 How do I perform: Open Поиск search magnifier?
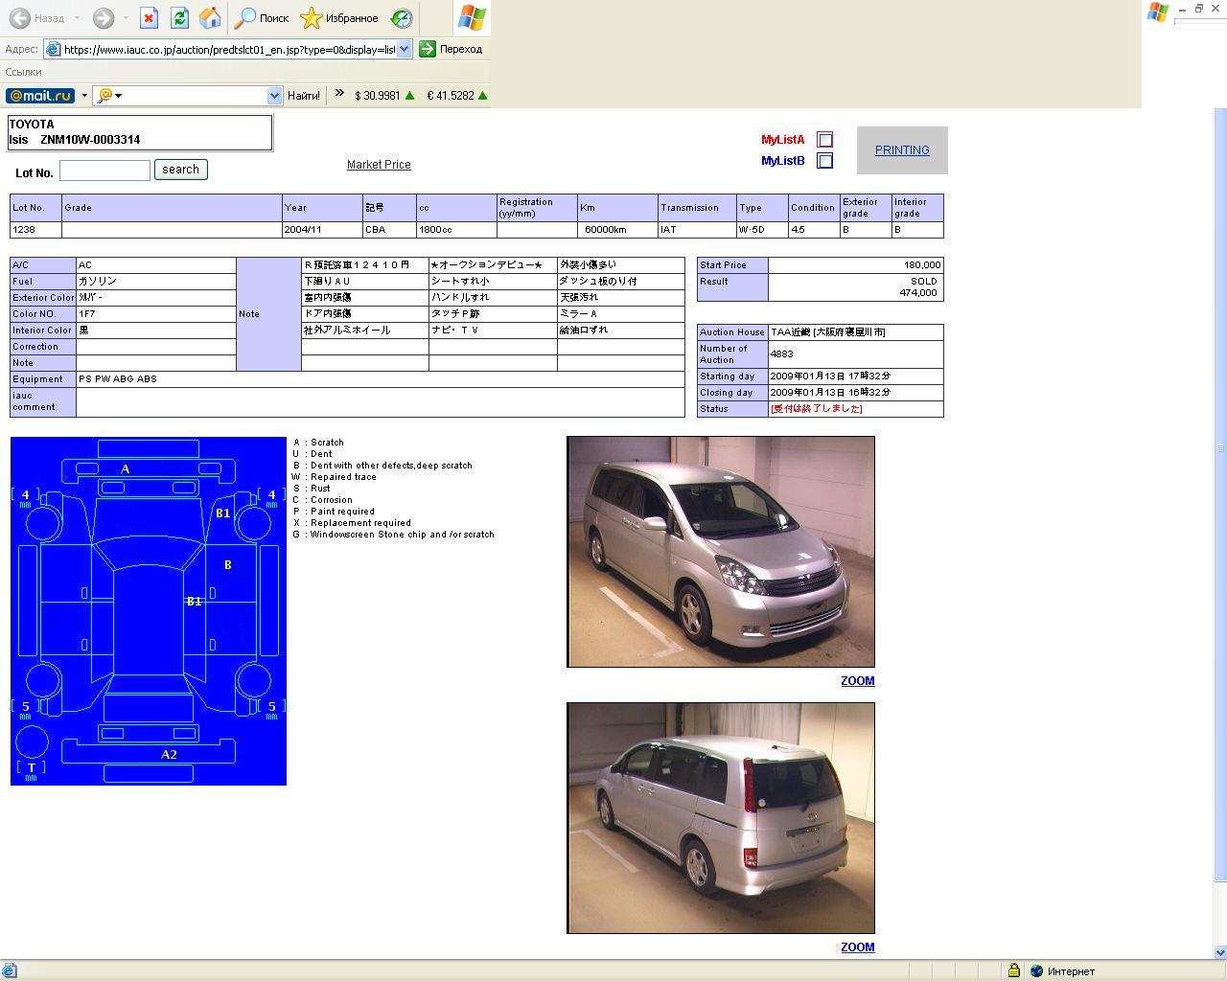(262, 18)
